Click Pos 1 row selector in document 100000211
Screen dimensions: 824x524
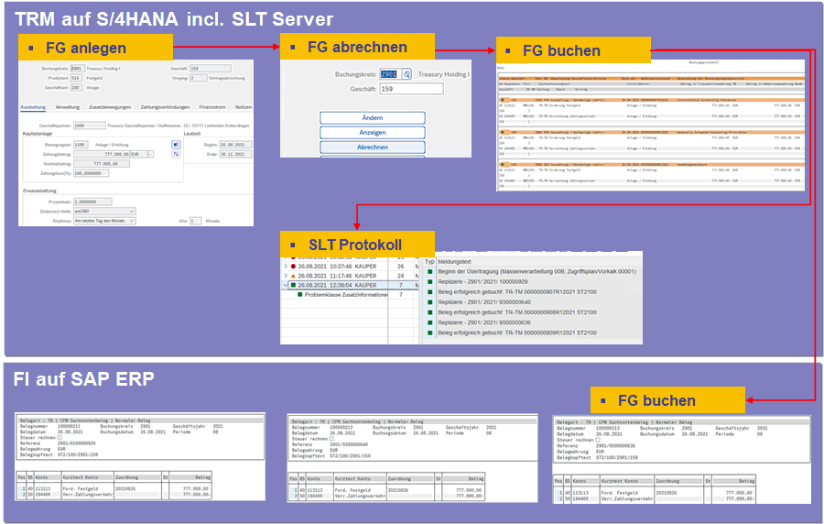point(22,489)
